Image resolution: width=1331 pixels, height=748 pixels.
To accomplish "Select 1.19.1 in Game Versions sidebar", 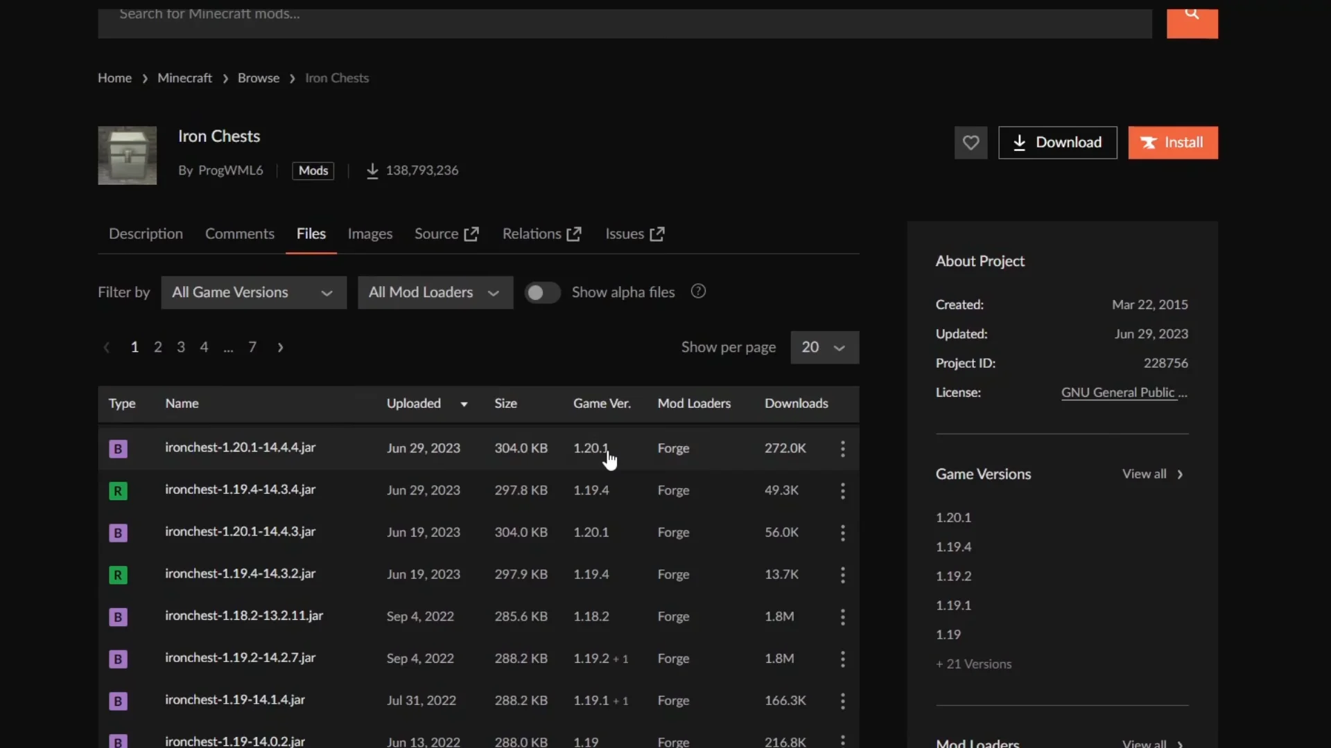I will [953, 605].
